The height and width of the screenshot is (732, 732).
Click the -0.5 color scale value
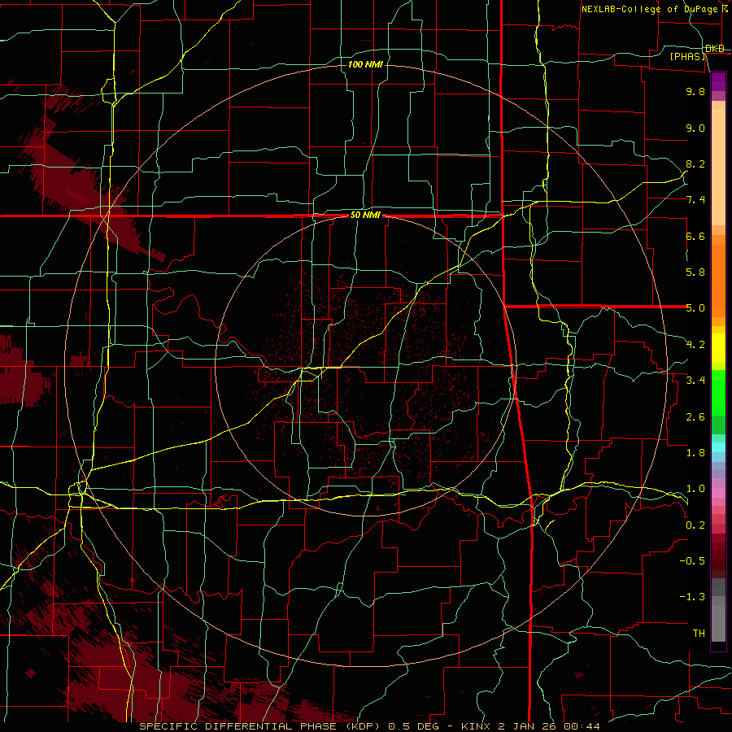pos(692,561)
